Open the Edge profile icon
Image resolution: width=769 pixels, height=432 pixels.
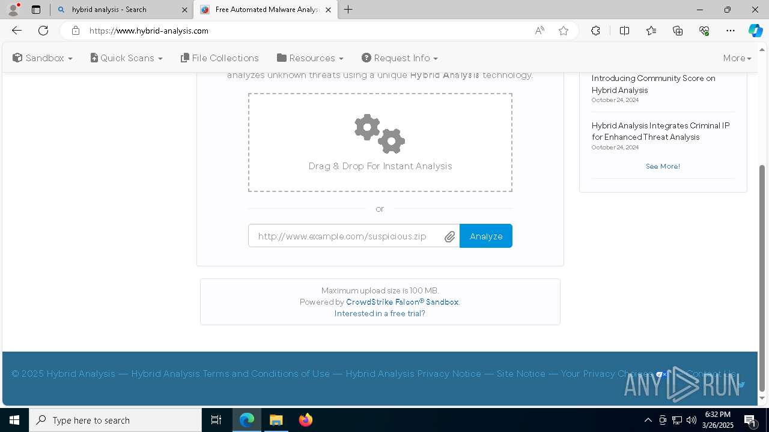(x=13, y=10)
